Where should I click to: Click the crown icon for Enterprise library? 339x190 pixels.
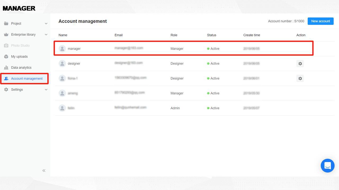[6, 35]
